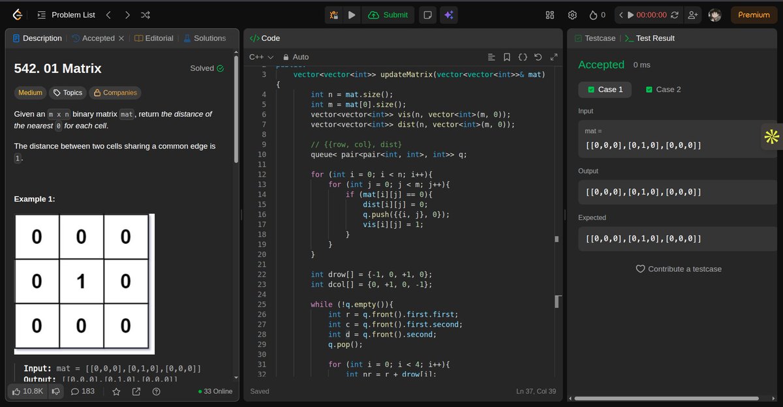Click the yellow asterisk side widget
The height and width of the screenshot is (407, 783).
pos(772,137)
